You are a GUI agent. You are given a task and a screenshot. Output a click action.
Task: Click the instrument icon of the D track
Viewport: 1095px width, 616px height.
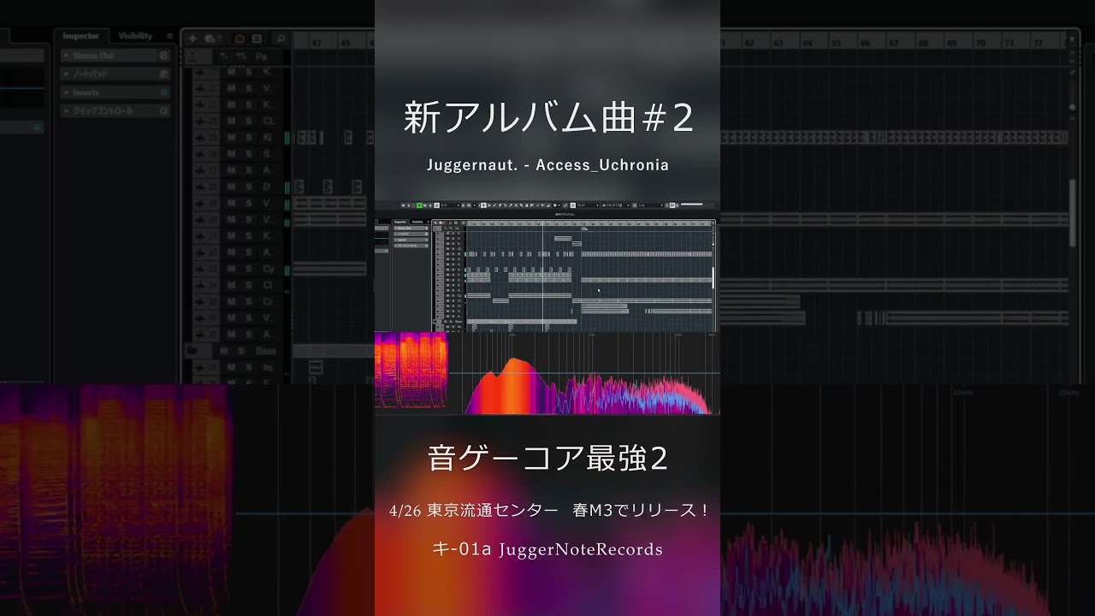(199, 186)
